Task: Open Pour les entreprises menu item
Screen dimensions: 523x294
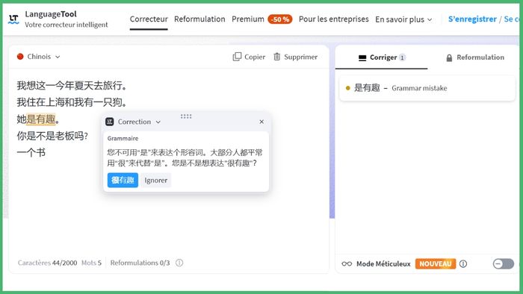Action: [333, 19]
